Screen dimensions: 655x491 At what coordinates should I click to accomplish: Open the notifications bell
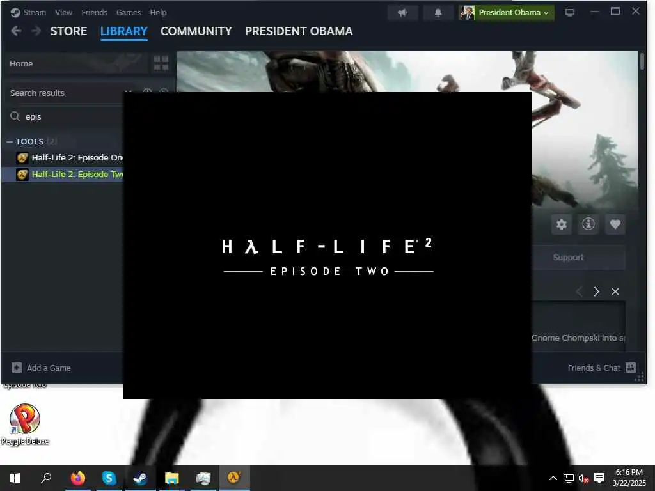(x=438, y=13)
